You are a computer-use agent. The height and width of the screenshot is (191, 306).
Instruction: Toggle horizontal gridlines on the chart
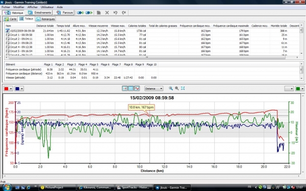pos(131,89)
